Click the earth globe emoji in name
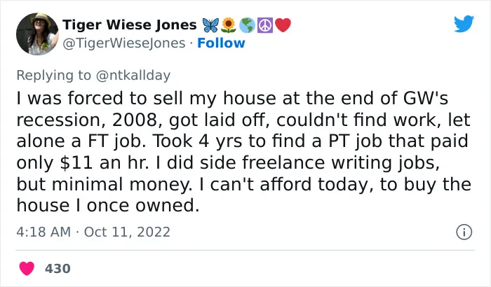Viewport: 491px width, 287px height. 247,25
